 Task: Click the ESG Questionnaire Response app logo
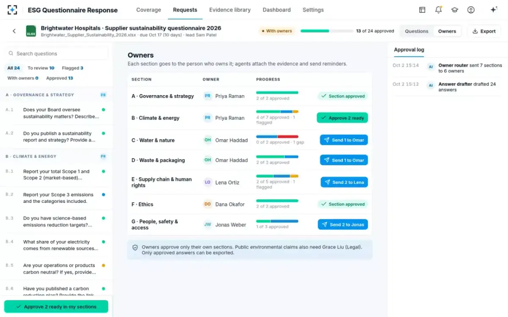[x=12, y=10]
